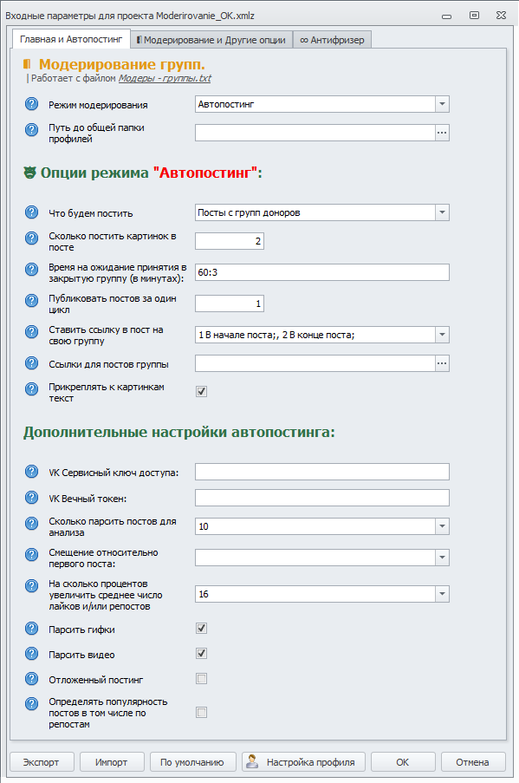This screenshot has width=519, height=783.
Task: Open the "Режим модерирования" dropdown
Action: coord(442,104)
